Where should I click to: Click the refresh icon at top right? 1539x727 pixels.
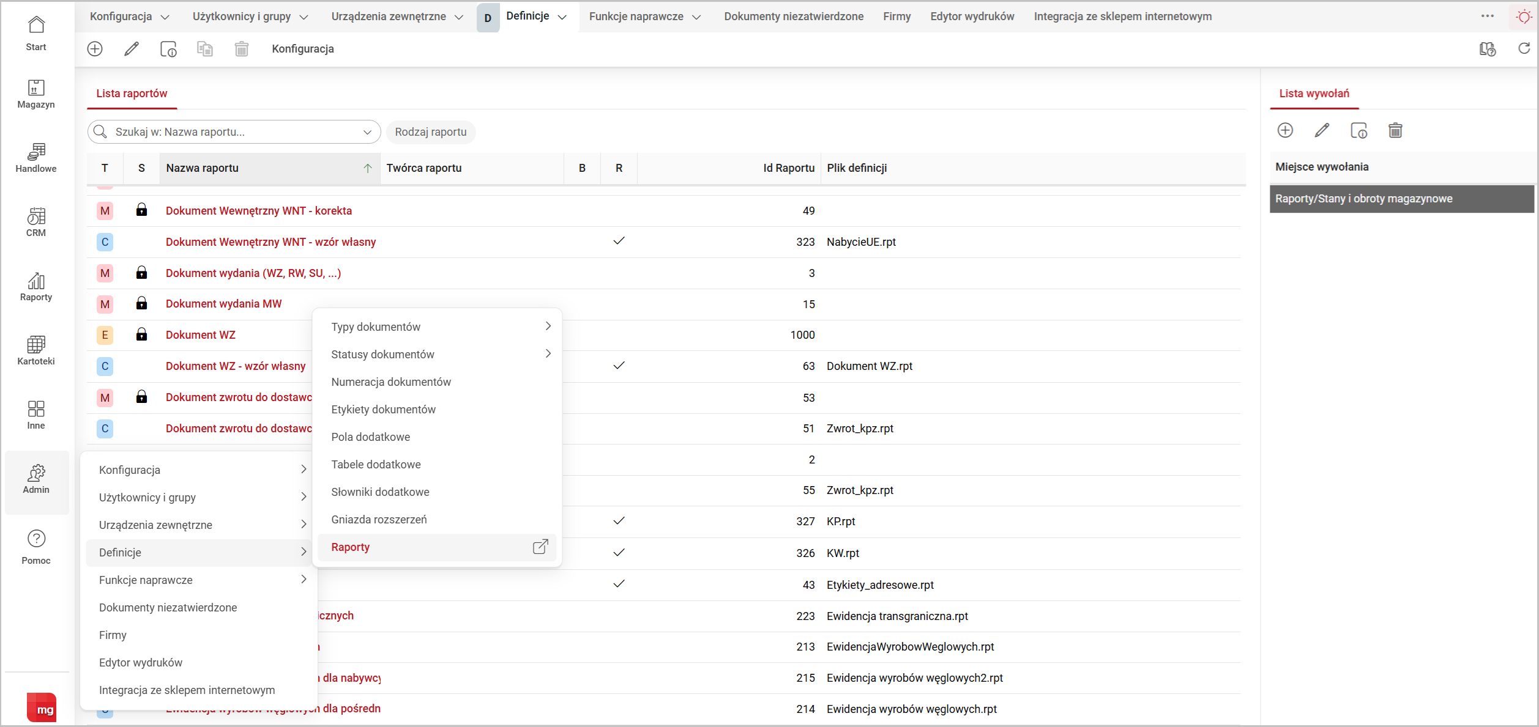[1524, 49]
